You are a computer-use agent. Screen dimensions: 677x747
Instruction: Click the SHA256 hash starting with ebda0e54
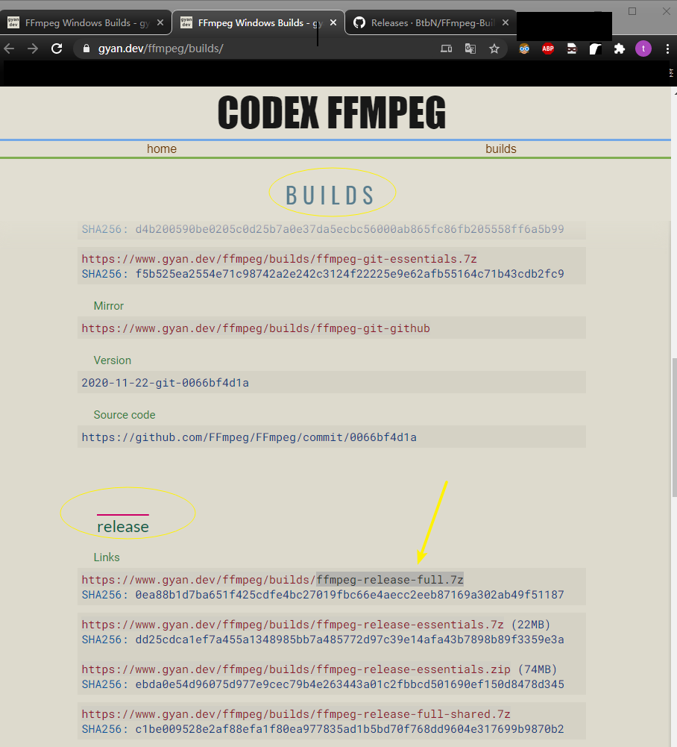(350, 684)
